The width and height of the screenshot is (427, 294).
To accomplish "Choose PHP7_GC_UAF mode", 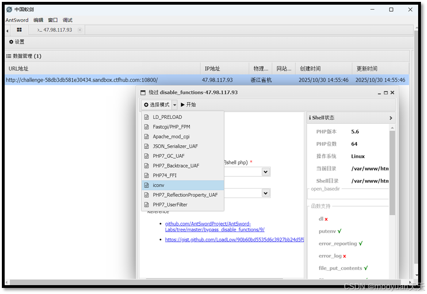I will click(183, 156).
